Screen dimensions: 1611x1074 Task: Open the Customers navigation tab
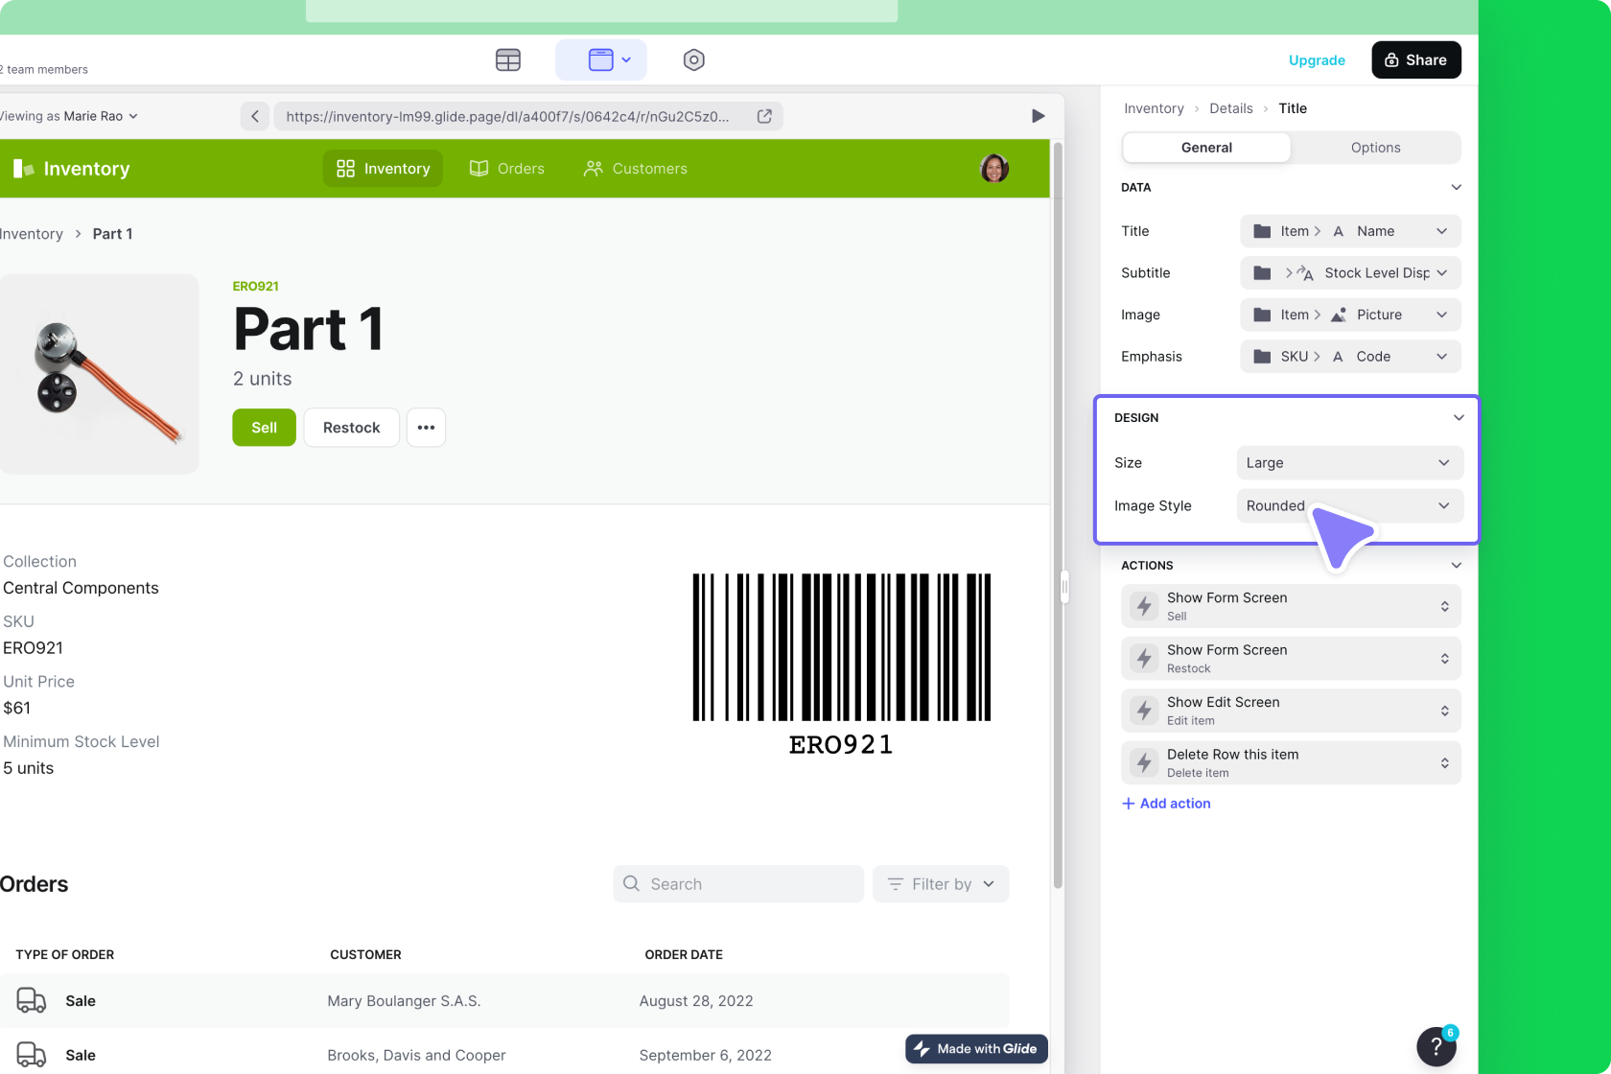[x=636, y=169]
